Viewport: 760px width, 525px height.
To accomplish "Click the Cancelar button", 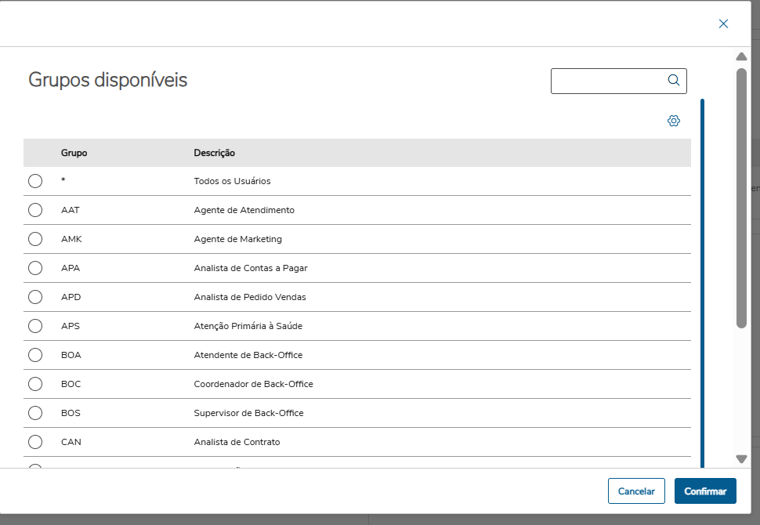I will click(x=636, y=491).
